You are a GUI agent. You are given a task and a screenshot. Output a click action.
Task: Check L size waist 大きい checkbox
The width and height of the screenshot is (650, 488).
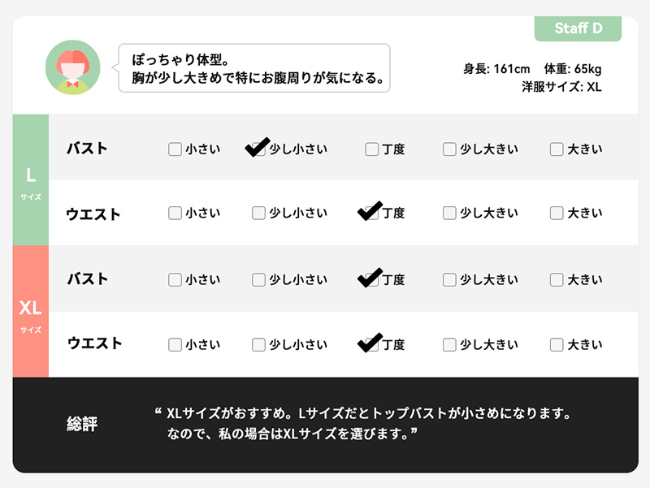tap(557, 214)
